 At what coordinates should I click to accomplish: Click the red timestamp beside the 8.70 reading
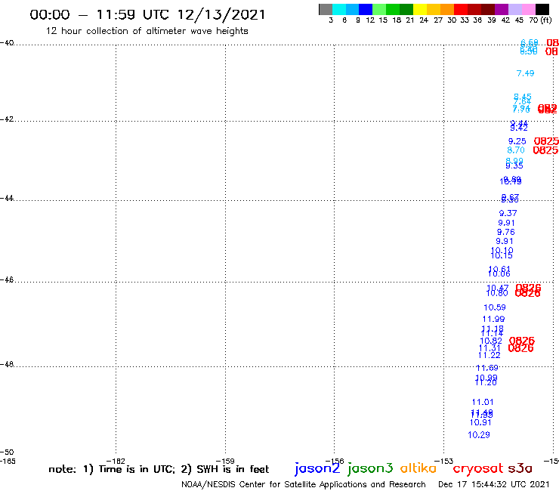click(545, 150)
